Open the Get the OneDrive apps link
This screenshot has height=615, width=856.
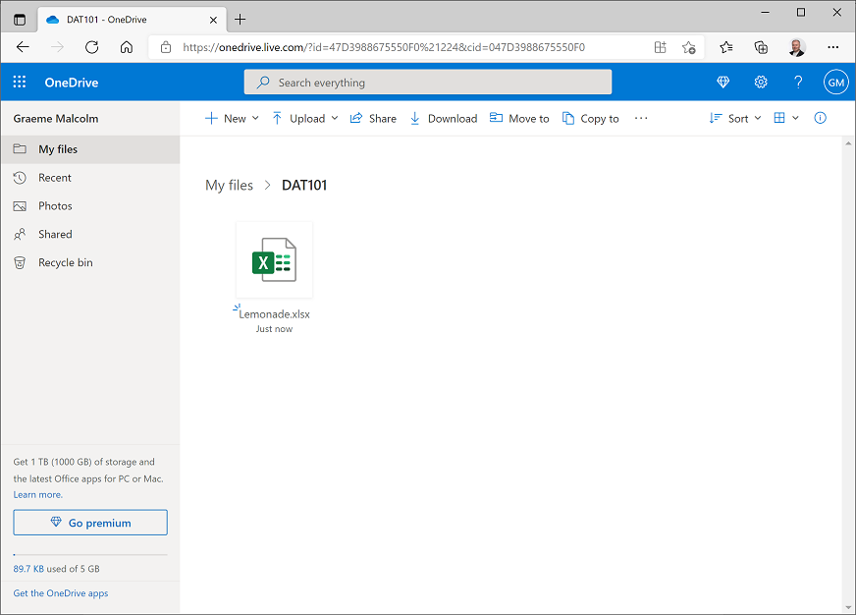pos(61,592)
